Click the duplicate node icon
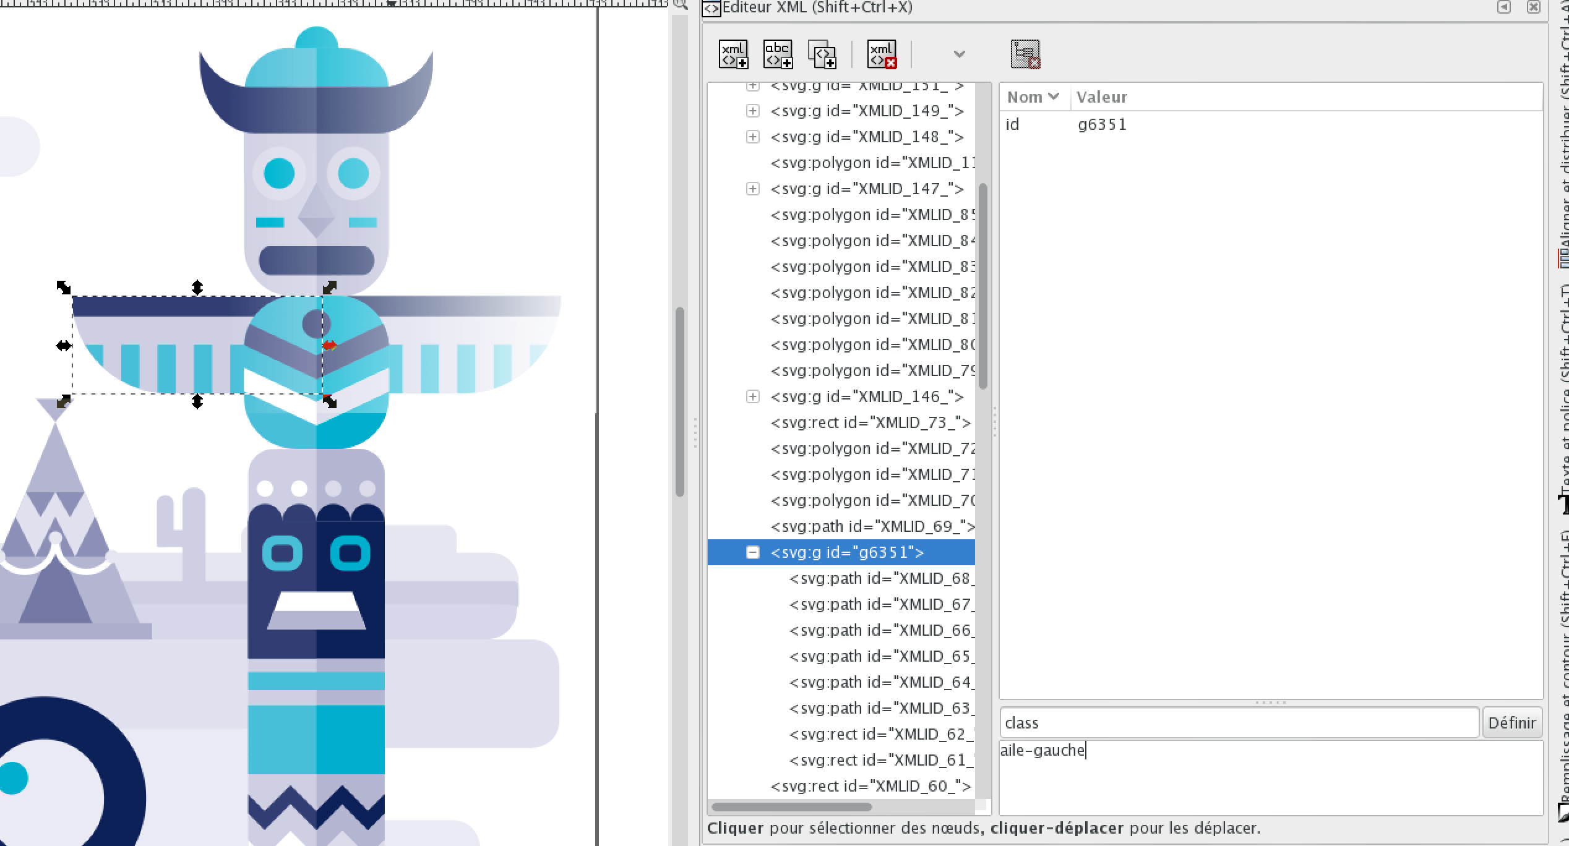1569x846 pixels. pyautogui.click(x=822, y=54)
